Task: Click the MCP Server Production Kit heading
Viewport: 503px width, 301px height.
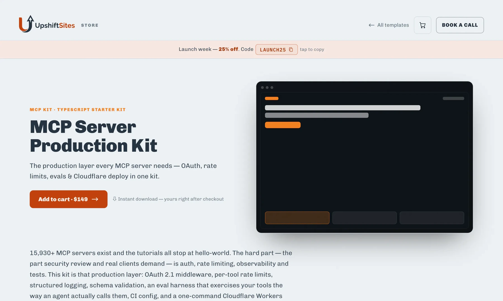Action: pos(94,136)
